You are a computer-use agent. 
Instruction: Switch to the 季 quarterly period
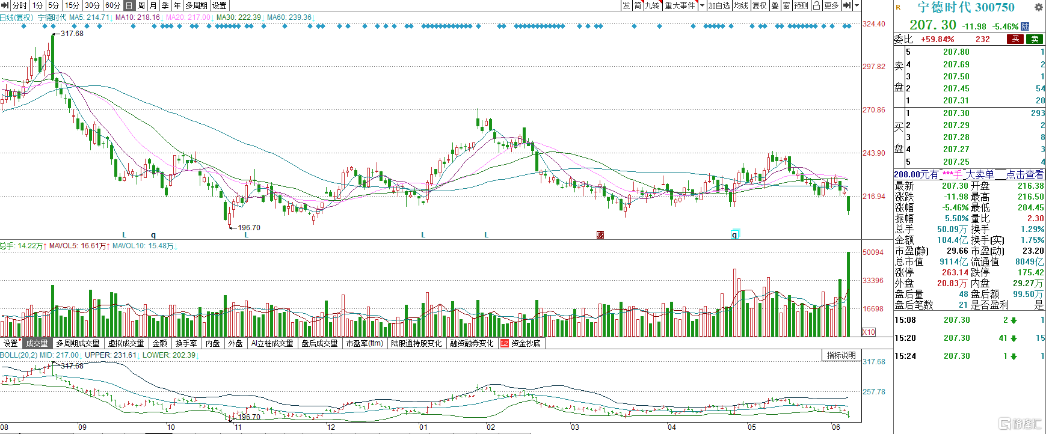tap(165, 5)
